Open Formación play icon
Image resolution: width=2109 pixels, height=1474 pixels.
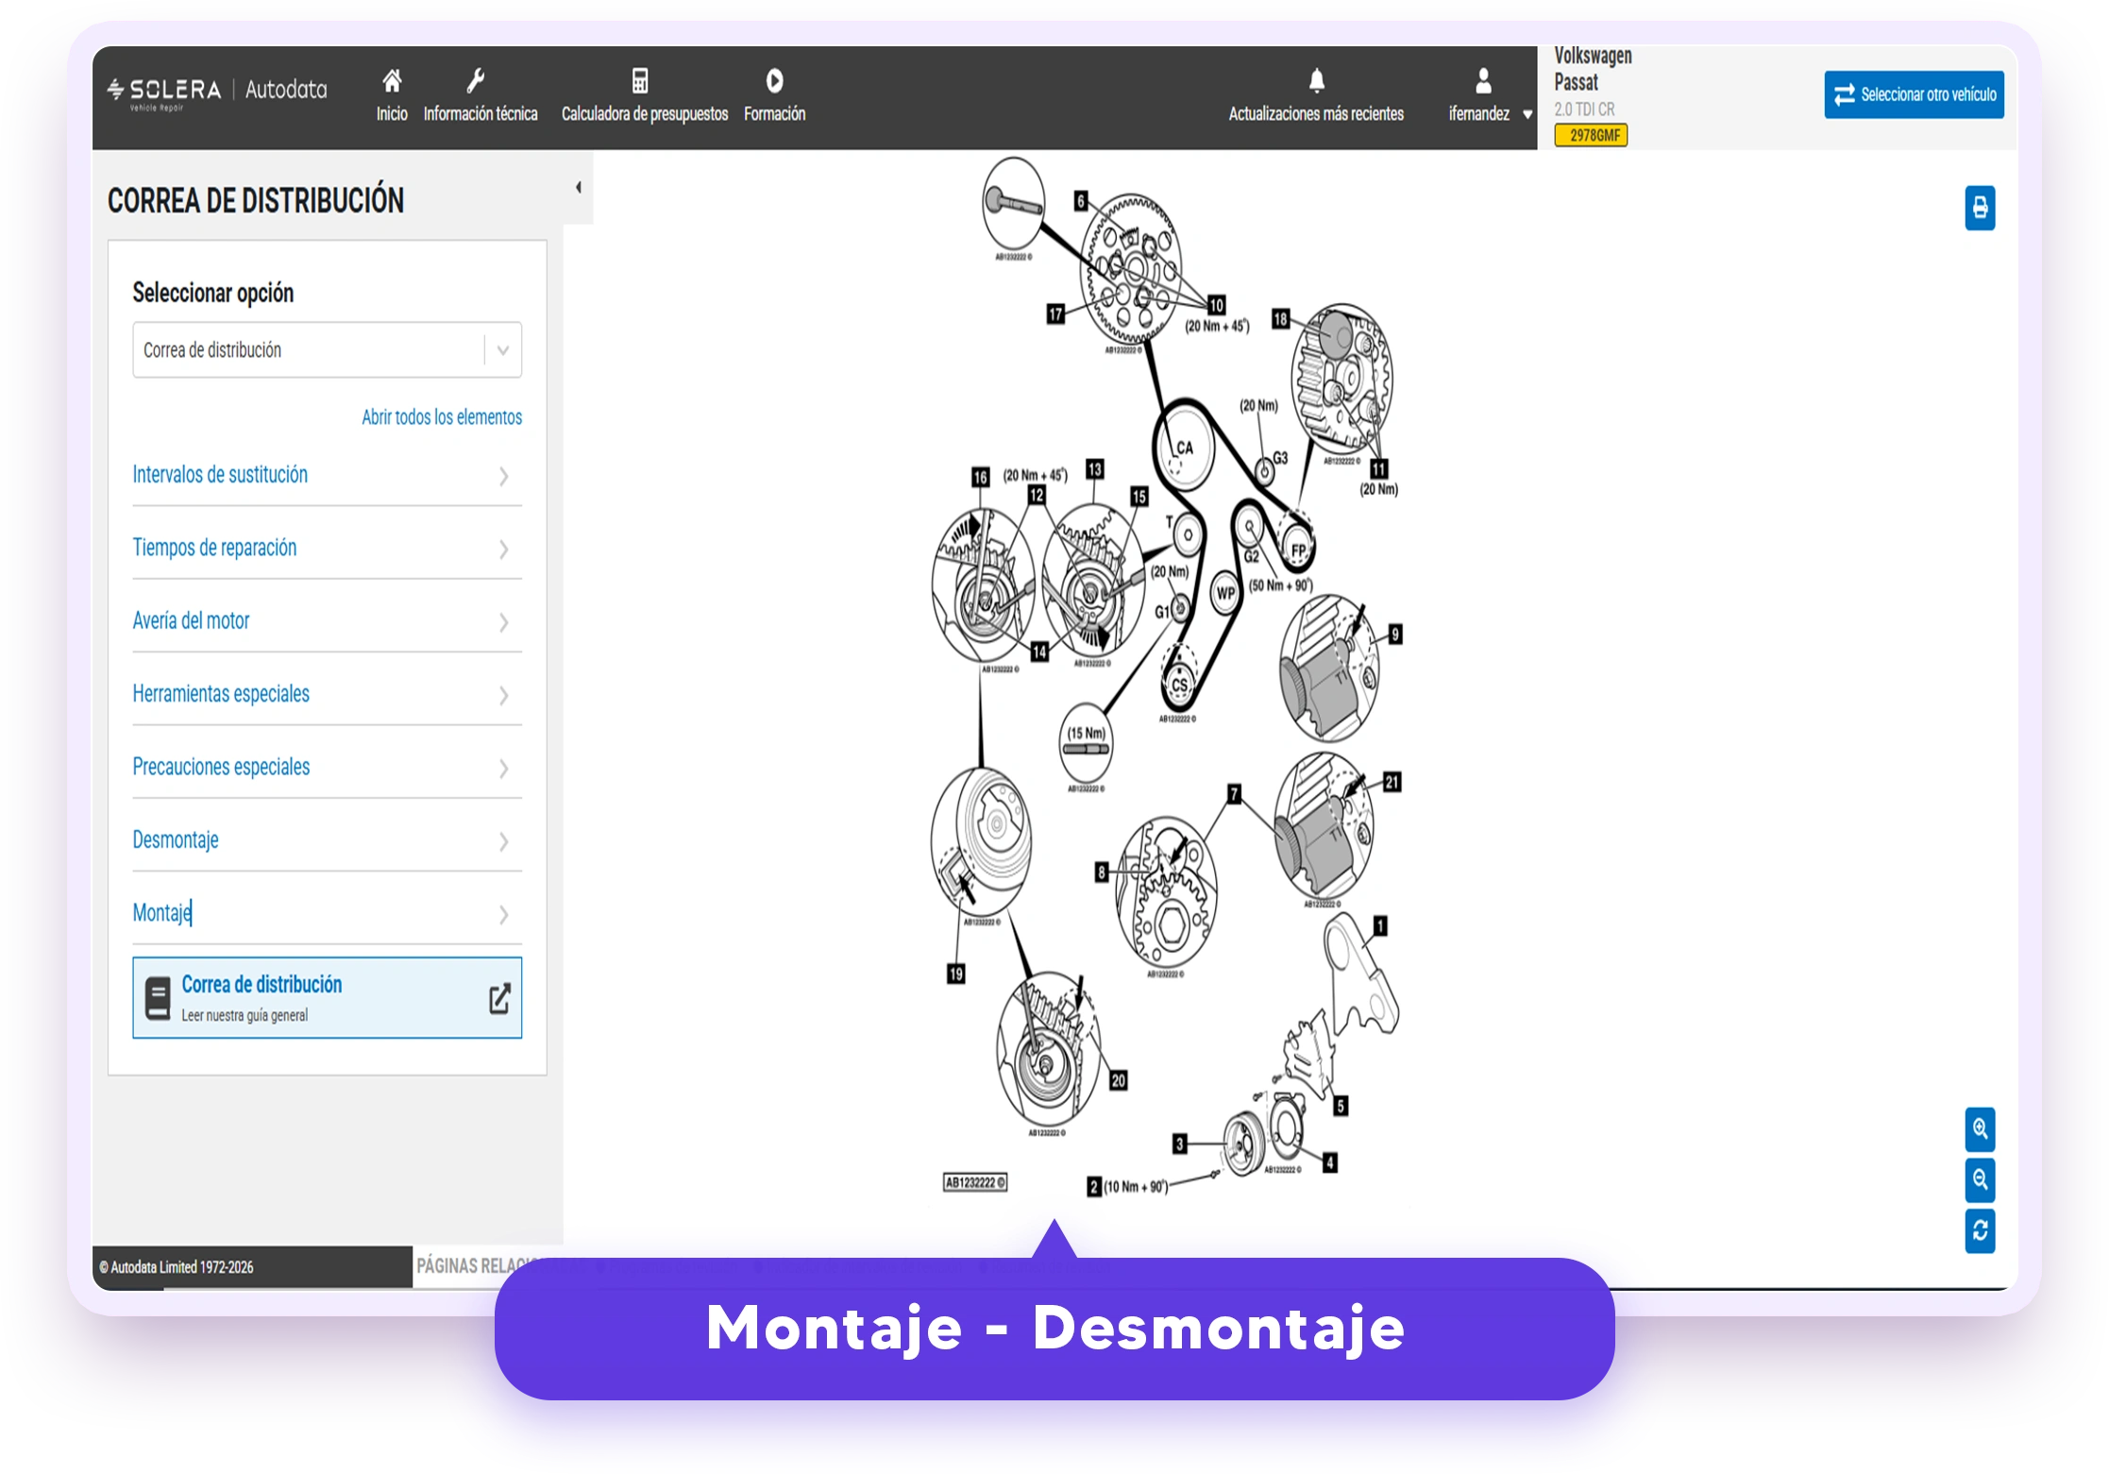pos(774,81)
